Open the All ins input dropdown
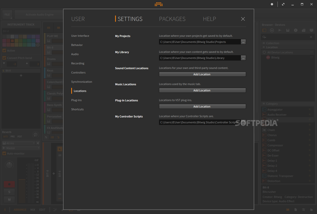Screen dimensions: 317x214 point(18,143)
